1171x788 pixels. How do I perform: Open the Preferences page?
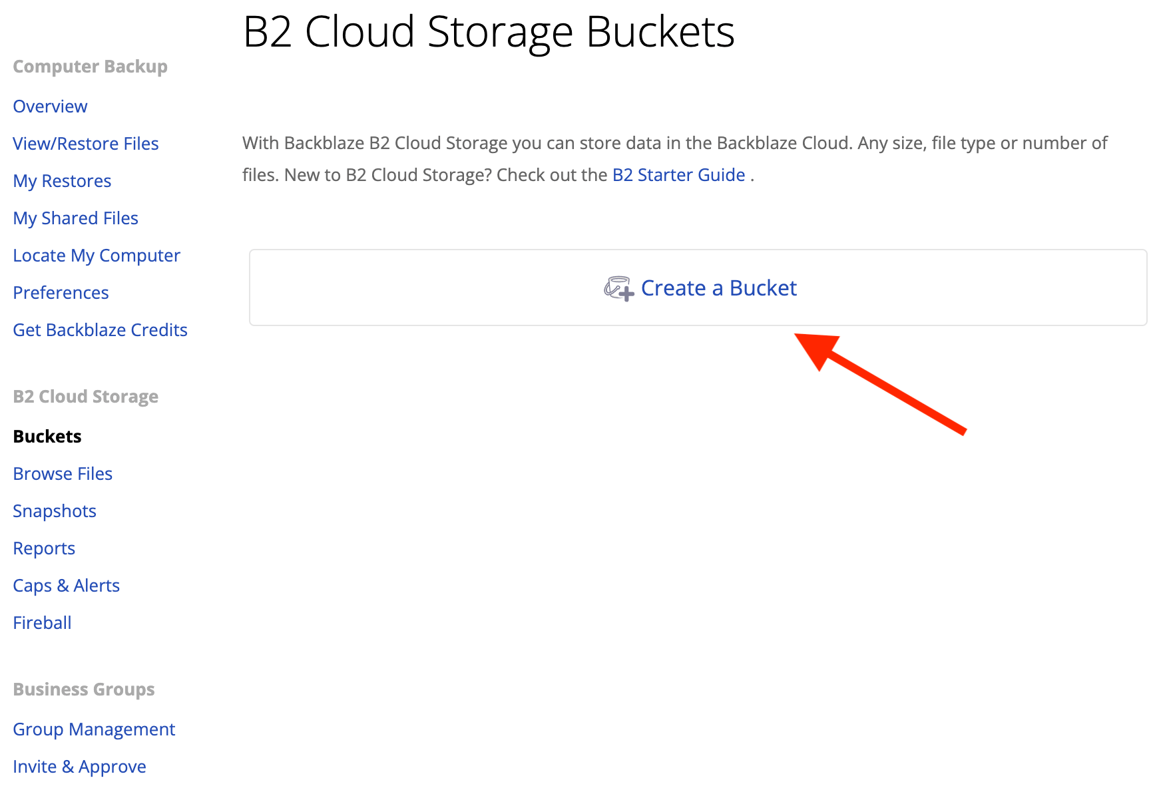[x=61, y=292]
